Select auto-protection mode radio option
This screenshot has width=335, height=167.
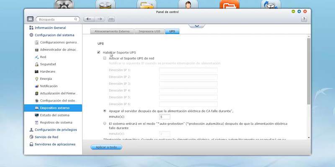click(105, 123)
